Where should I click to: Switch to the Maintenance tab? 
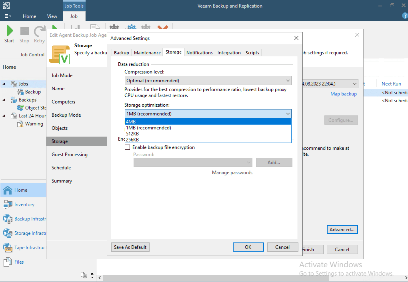[x=147, y=52]
